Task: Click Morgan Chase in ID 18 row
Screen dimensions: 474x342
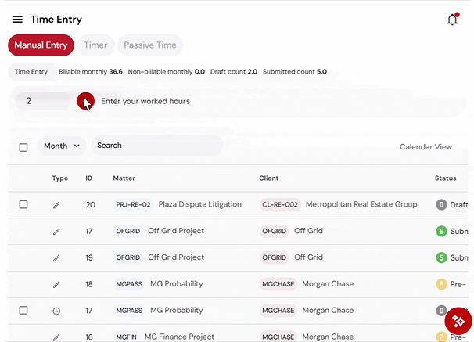Action: pos(328,284)
